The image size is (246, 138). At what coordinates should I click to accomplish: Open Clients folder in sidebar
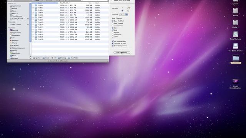tap(13, 43)
